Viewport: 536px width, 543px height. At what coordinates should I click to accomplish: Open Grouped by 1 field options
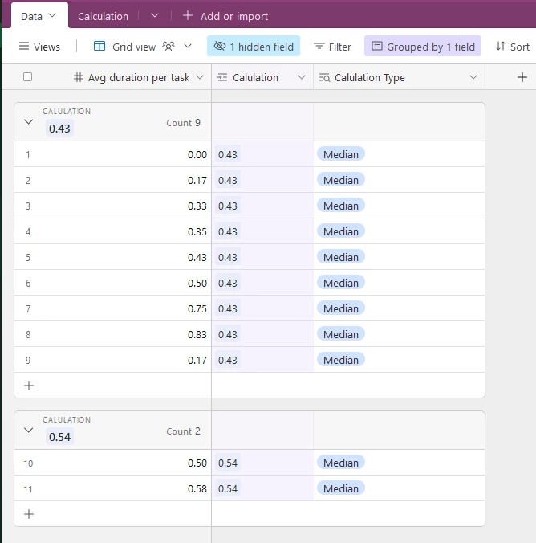[423, 46]
